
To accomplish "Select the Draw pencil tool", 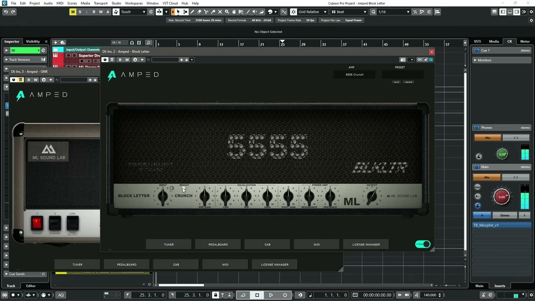I will [192, 12].
